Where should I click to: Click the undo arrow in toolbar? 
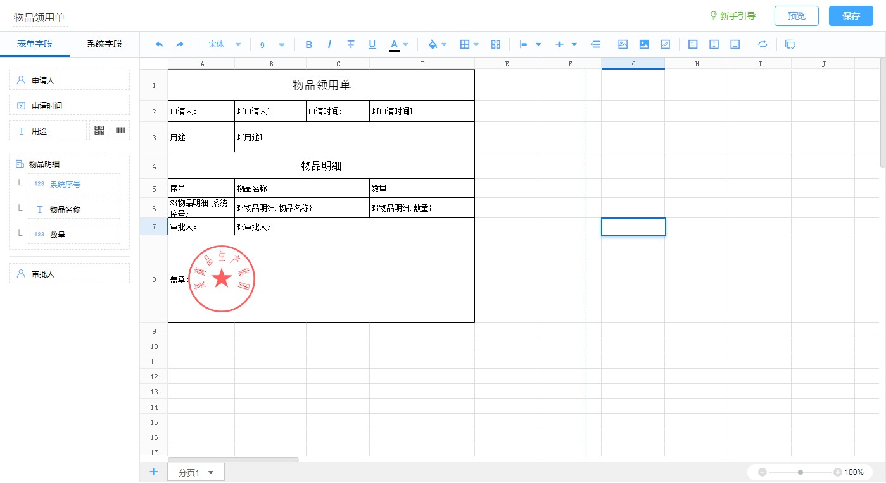[159, 44]
